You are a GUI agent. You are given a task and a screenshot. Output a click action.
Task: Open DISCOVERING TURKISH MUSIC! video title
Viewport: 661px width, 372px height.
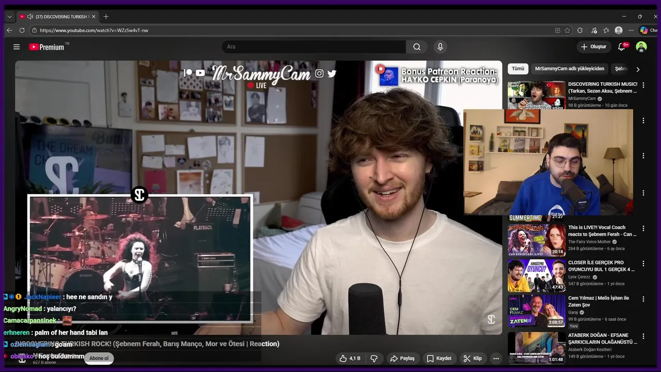click(x=603, y=87)
